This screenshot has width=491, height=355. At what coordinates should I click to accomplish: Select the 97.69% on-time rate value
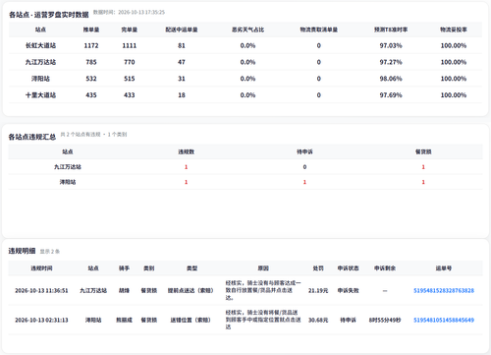(391, 95)
